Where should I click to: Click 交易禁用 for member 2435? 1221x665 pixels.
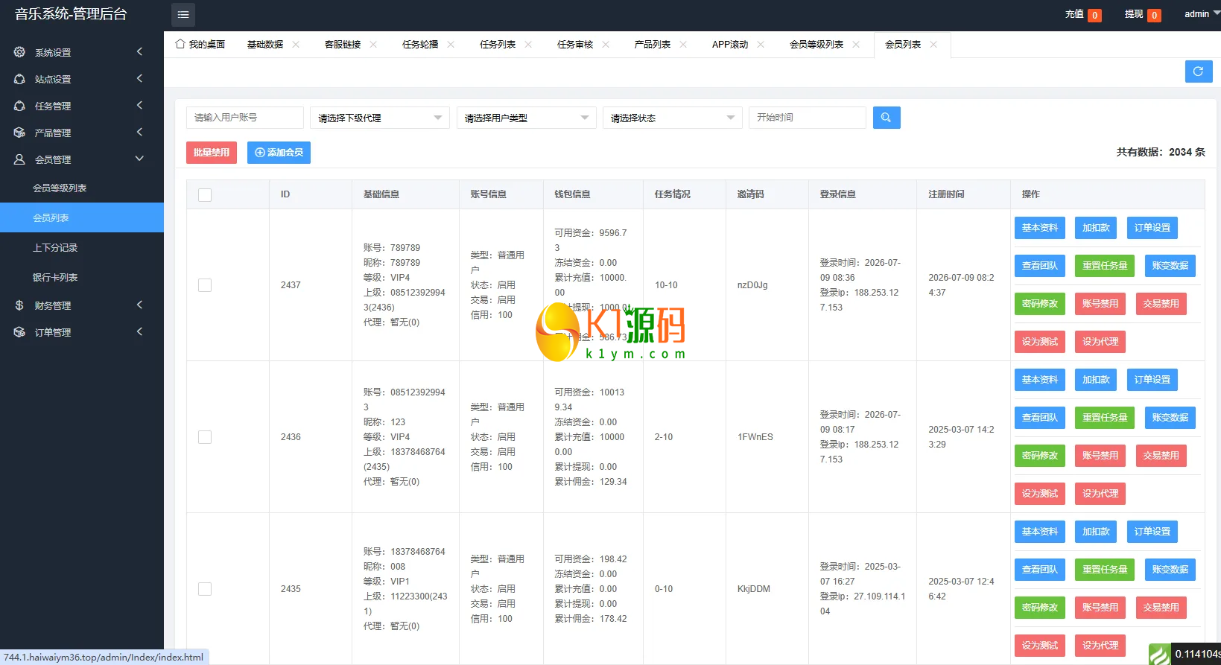click(1161, 608)
